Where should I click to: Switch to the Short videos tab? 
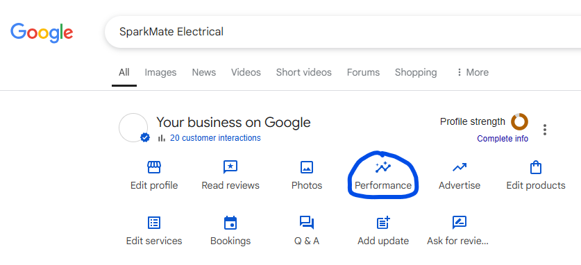304,72
